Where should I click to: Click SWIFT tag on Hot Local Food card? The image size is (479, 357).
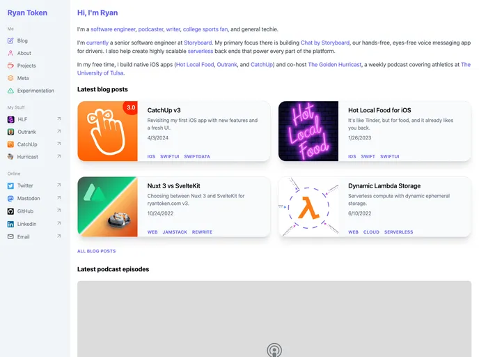pyautogui.click(x=368, y=157)
